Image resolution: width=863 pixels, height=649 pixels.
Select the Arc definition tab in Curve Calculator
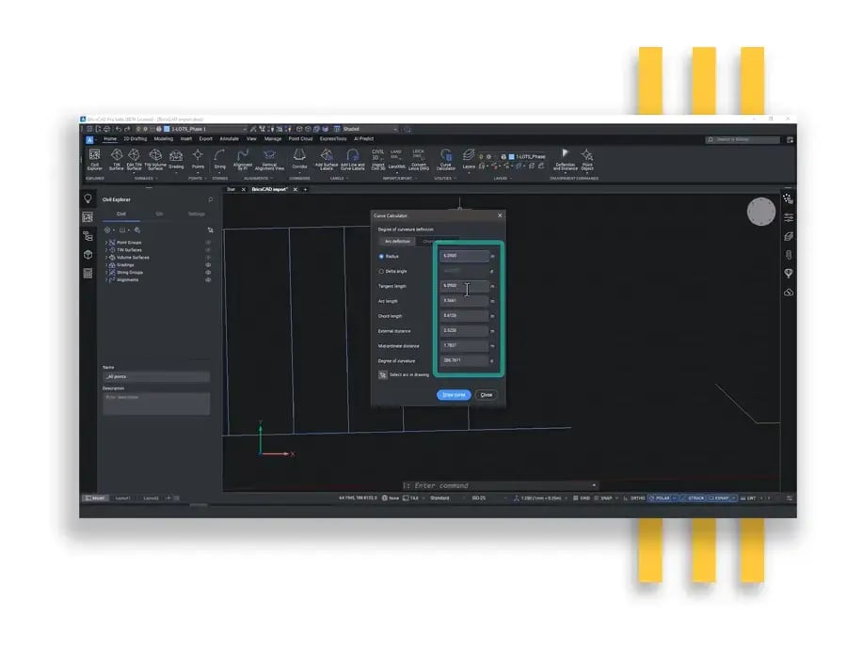(x=397, y=242)
